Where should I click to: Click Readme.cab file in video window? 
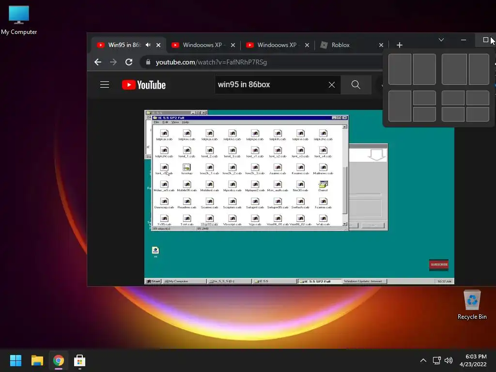coord(186,203)
